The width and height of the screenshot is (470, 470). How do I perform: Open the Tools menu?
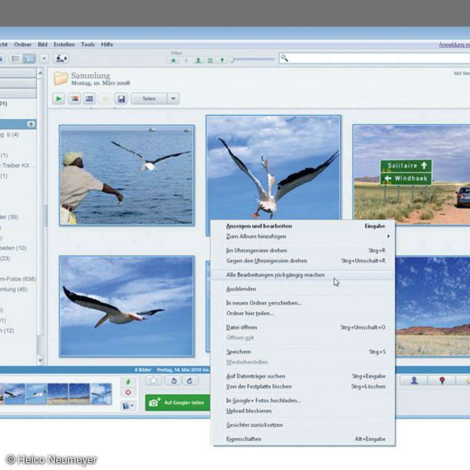point(88,44)
